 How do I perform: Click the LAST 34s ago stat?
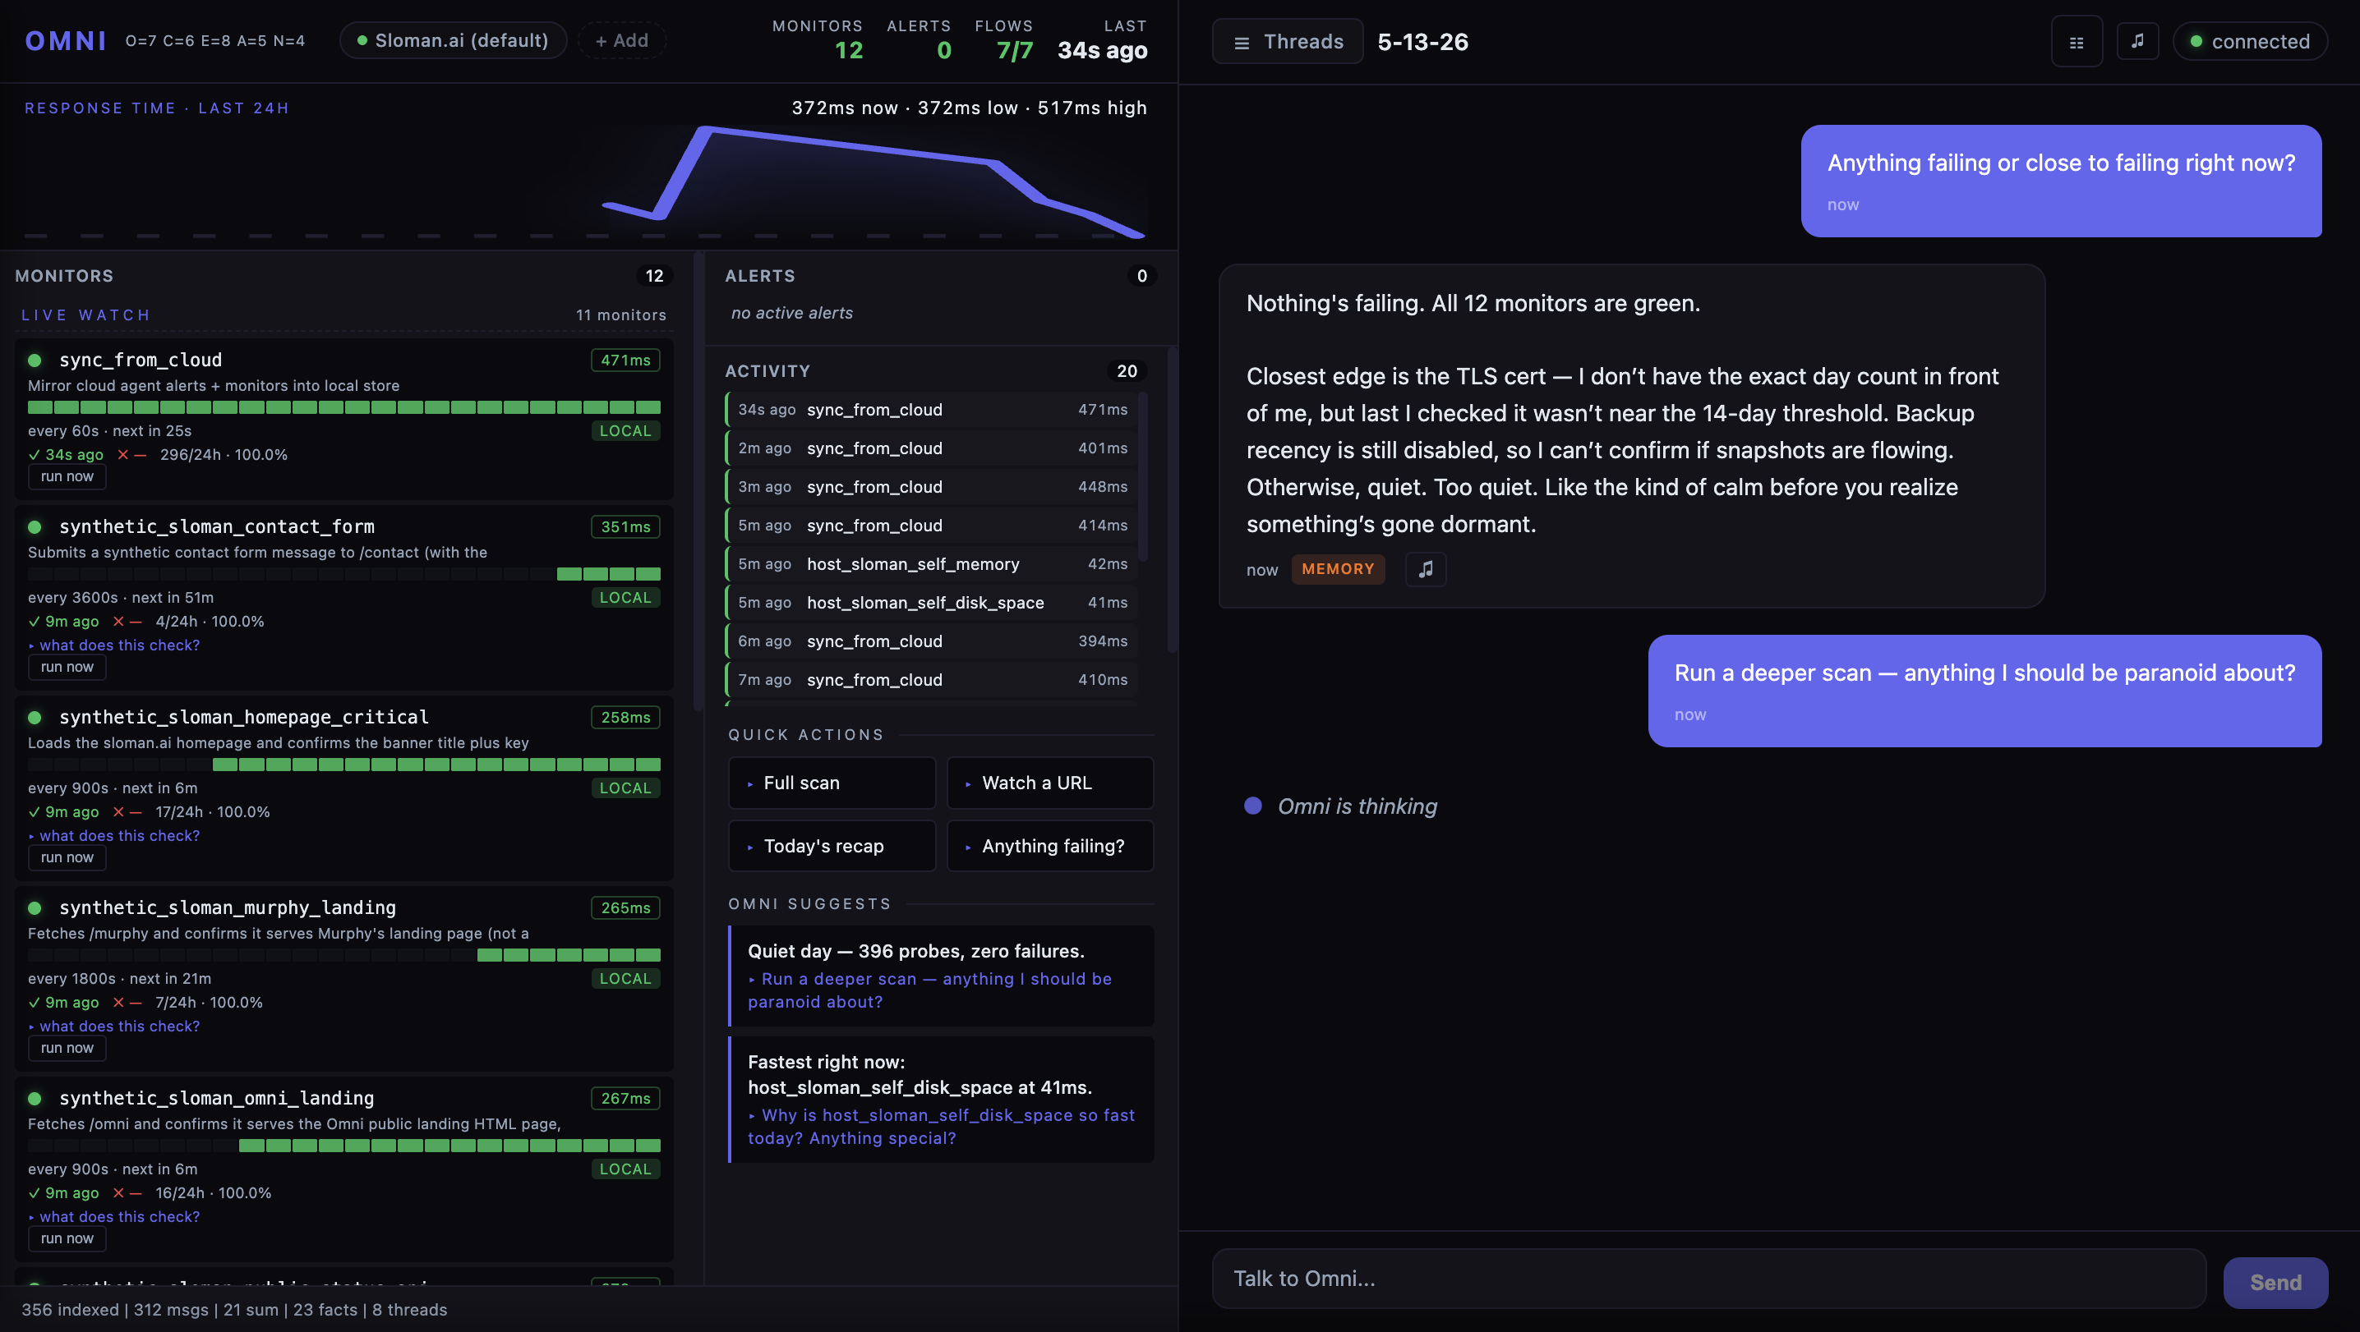tap(1102, 39)
